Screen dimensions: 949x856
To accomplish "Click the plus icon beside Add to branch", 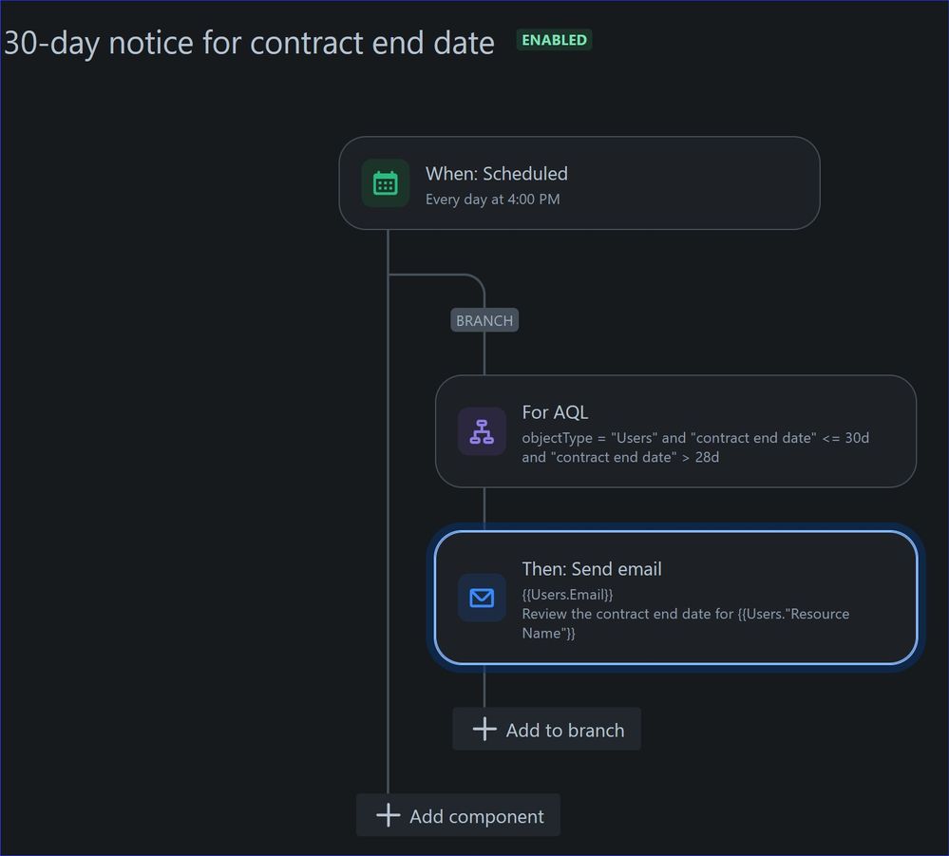I will pyautogui.click(x=484, y=729).
